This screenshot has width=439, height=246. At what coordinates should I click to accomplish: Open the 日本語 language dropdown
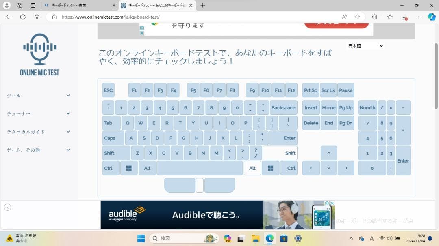[x=365, y=46]
